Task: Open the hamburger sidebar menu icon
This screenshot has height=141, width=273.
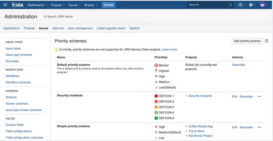Action: tap(5, 5)
